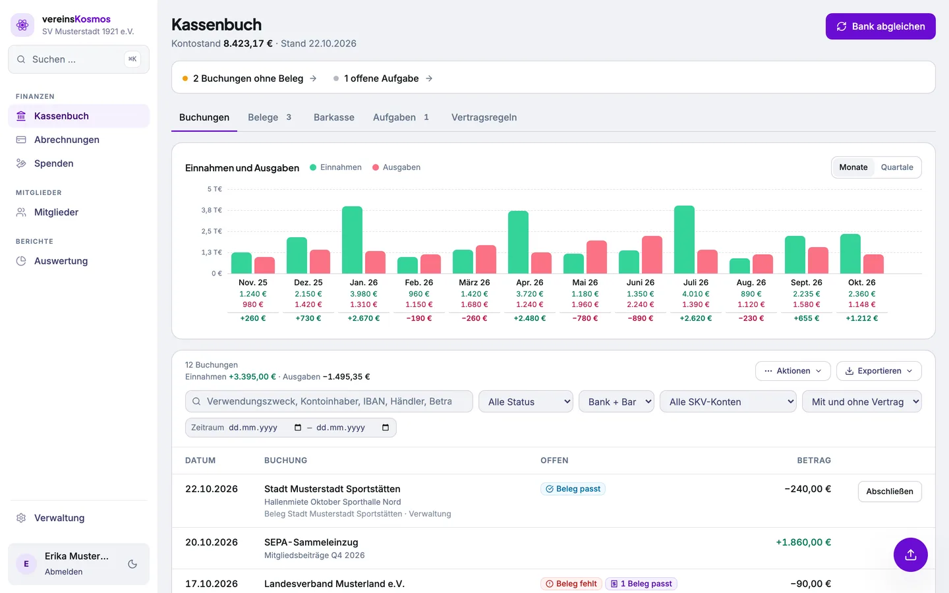
Task: Click the Bank abgleichen button
Action: coord(880,26)
